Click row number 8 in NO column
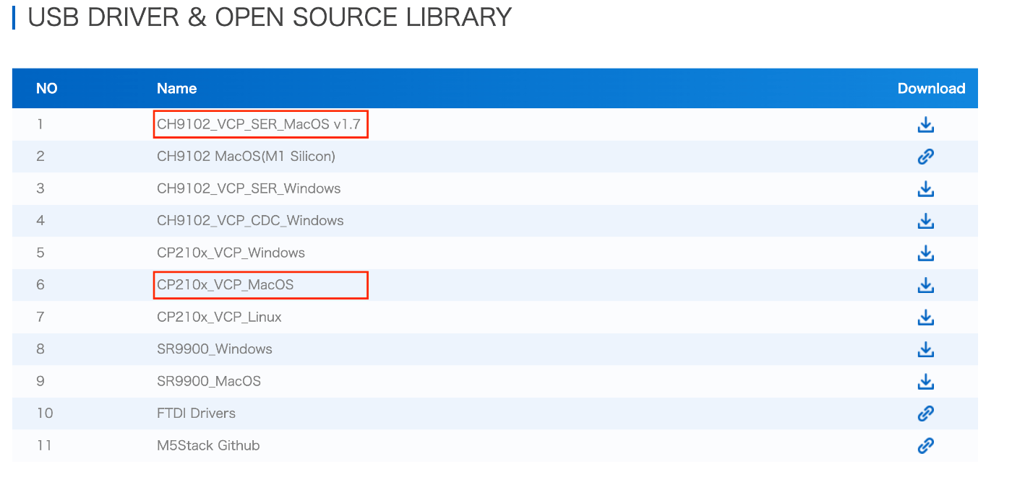The height and width of the screenshot is (477, 1012). click(x=40, y=349)
